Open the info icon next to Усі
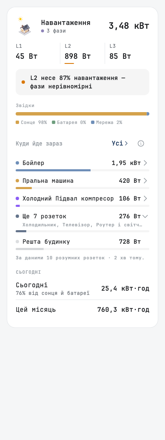 [141, 143]
